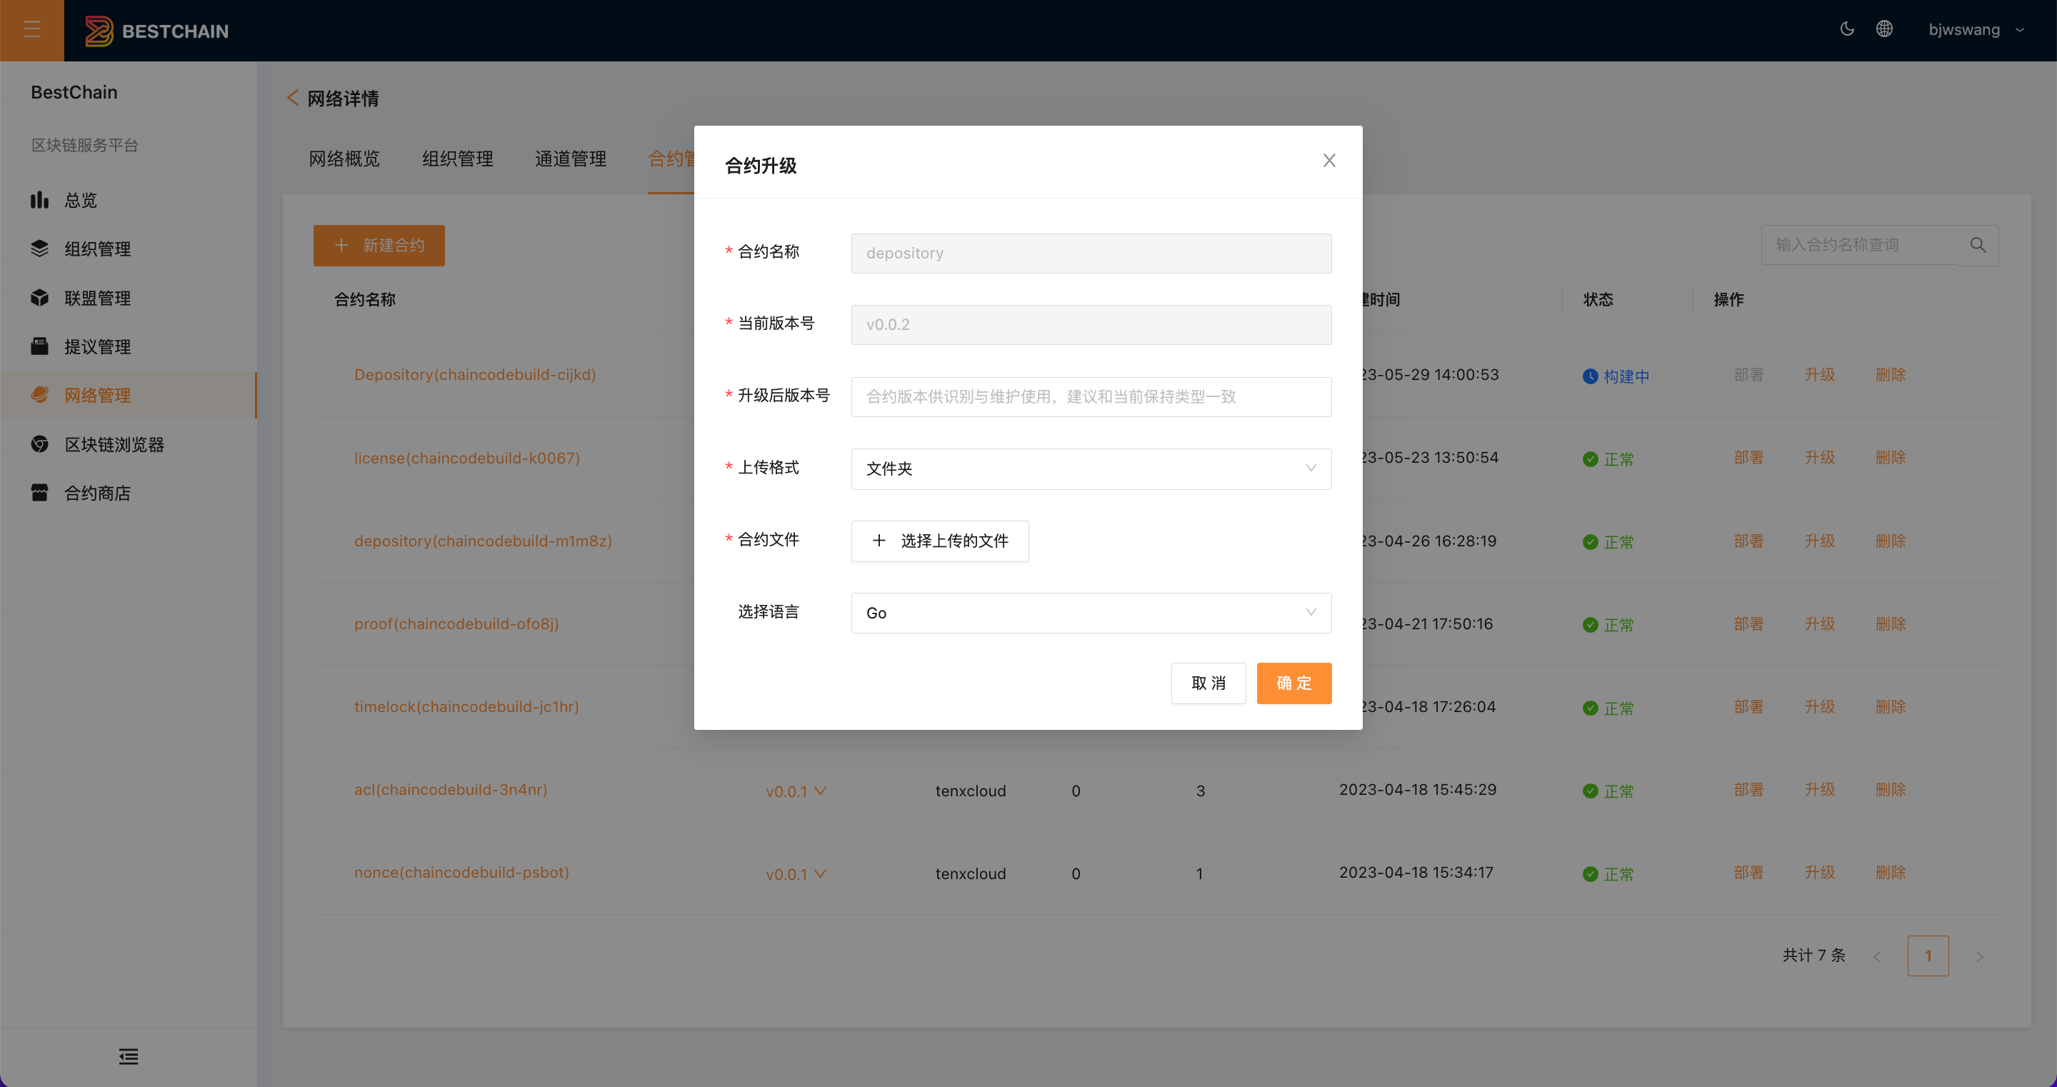The height and width of the screenshot is (1087, 2057).
Task: Click the 状态 column header
Action: 1598,299
